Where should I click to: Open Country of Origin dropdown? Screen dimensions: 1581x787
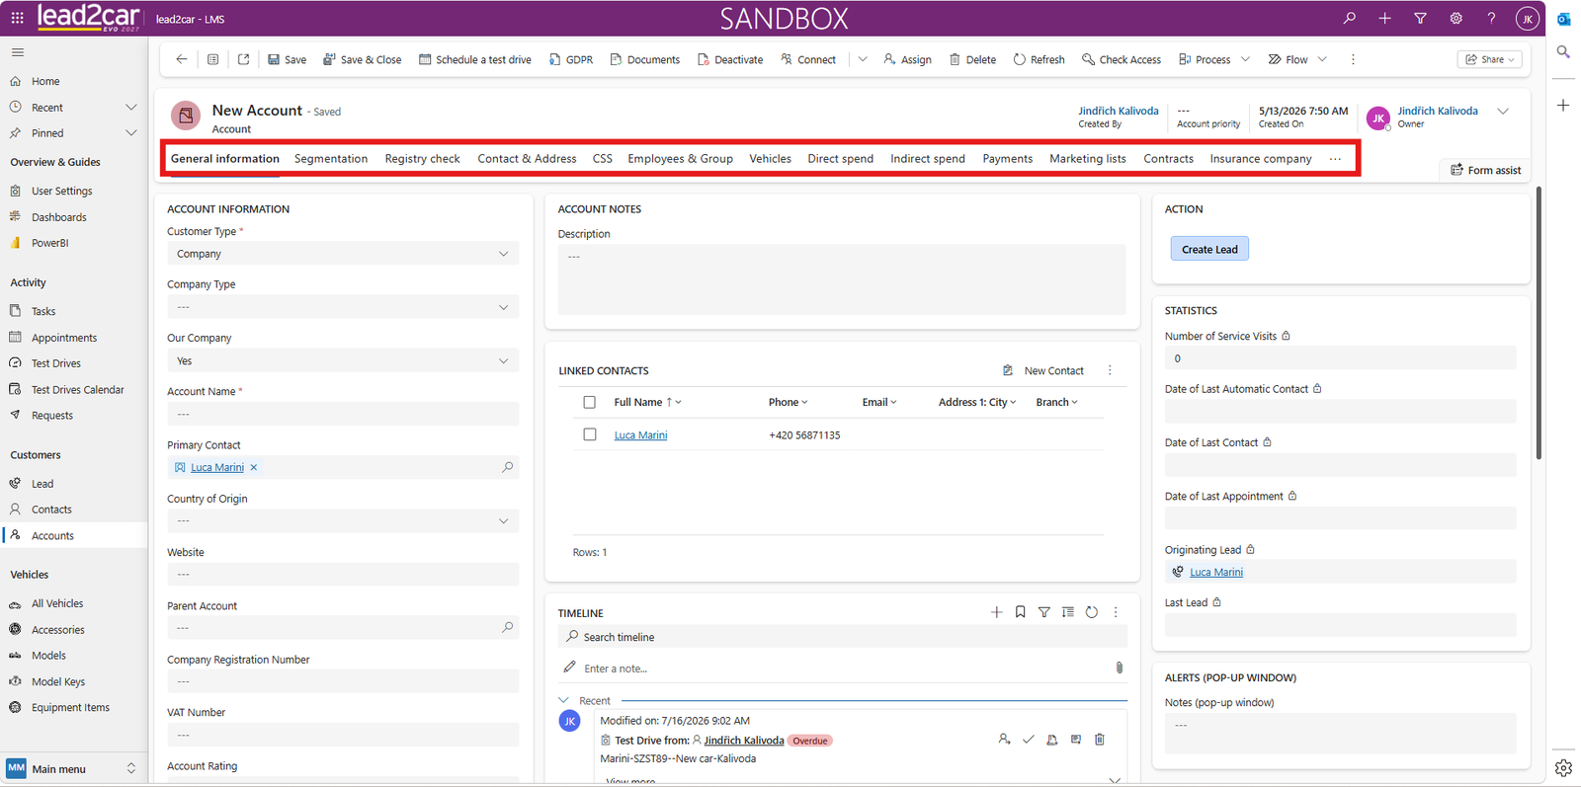tap(343, 521)
